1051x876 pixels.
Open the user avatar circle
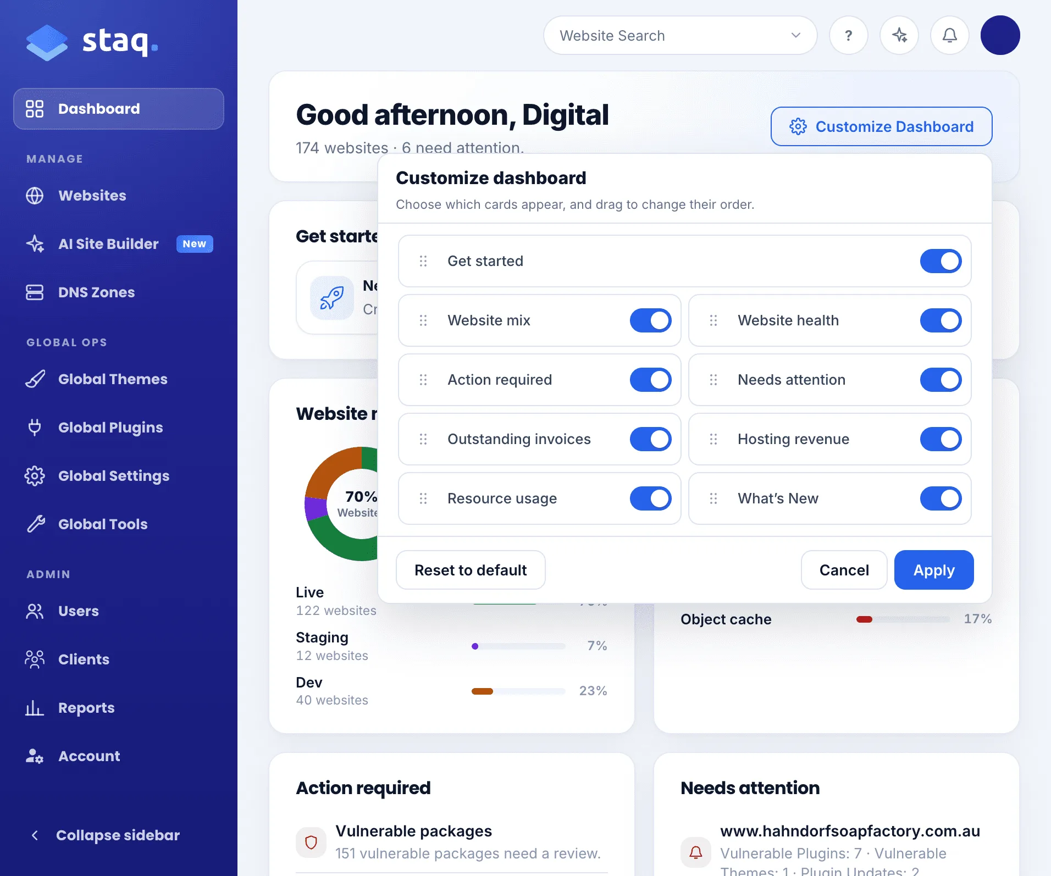1000,35
